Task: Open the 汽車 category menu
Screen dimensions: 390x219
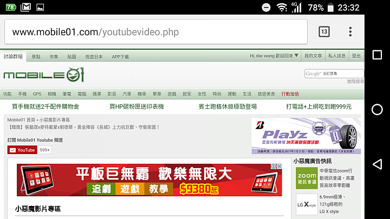Action: point(127,94)
